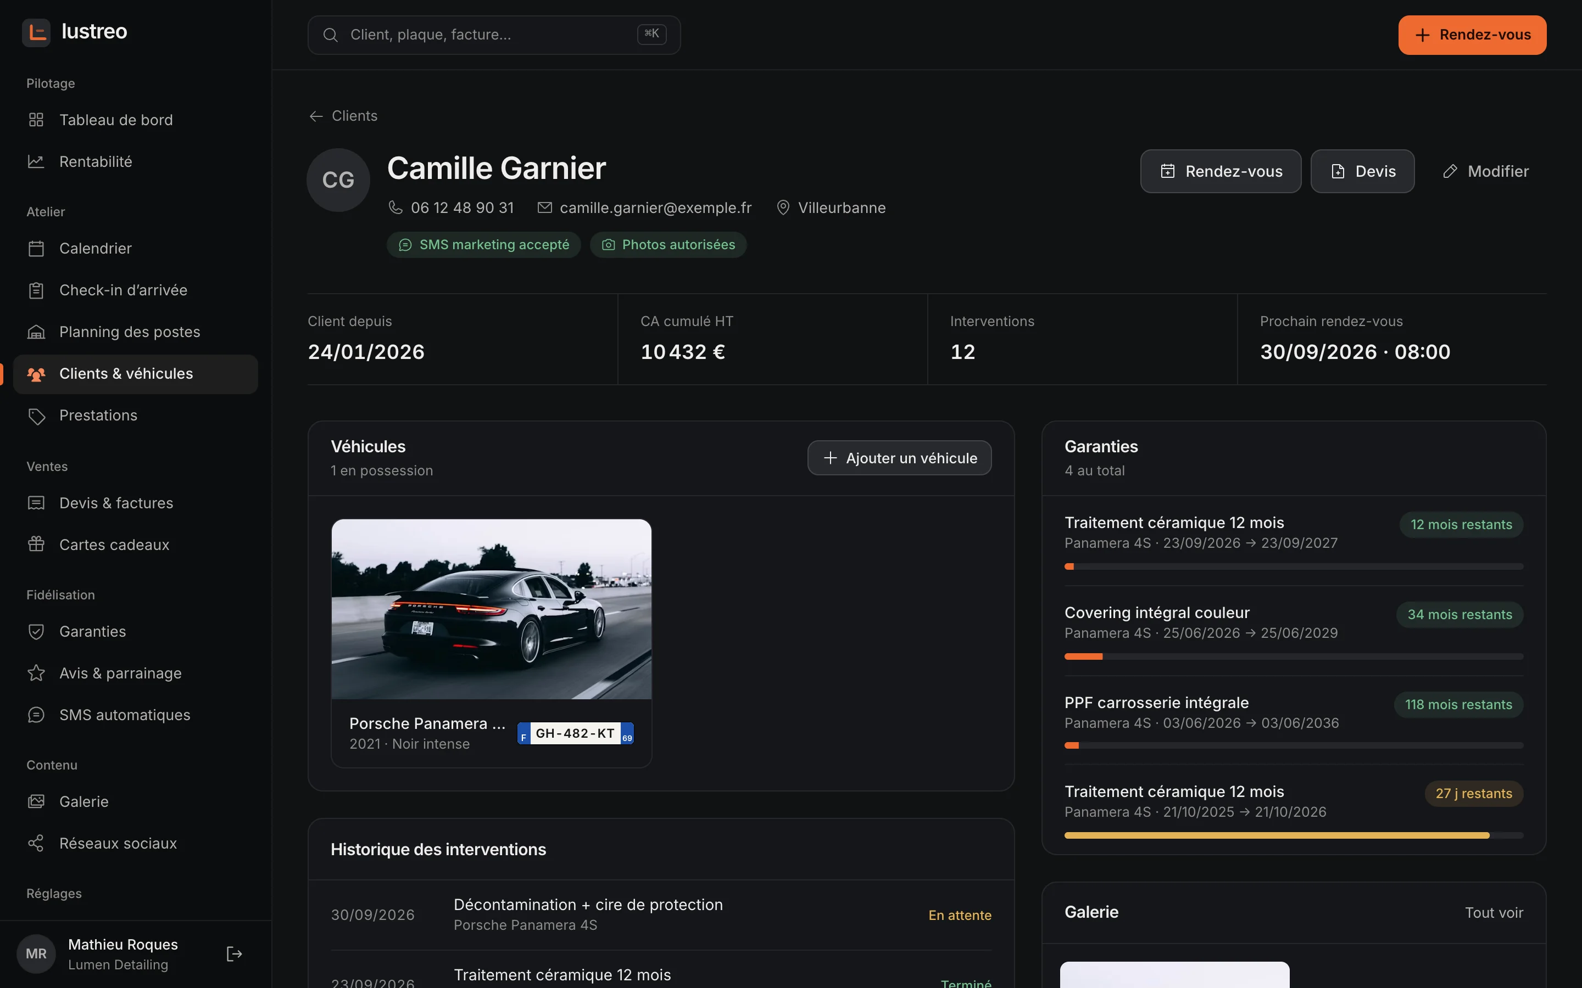Click 118 mois restants badge
1582x988 pixels.
(x=1458, y=704)
